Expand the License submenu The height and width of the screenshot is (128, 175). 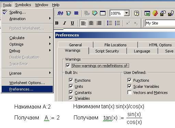click(x=27, y=73)
